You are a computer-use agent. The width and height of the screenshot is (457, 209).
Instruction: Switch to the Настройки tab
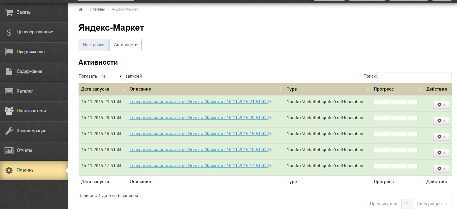[94, 45]
